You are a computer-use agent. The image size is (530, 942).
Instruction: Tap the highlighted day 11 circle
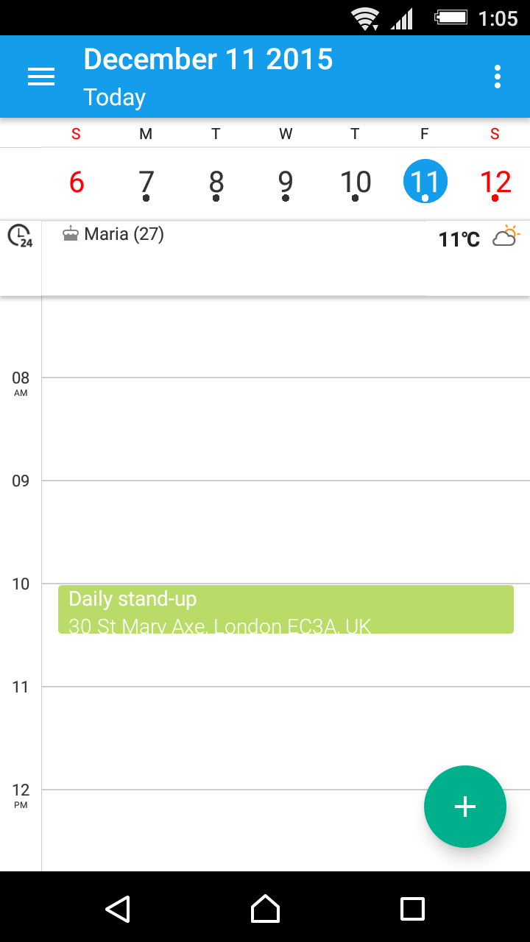coord(425,182)
